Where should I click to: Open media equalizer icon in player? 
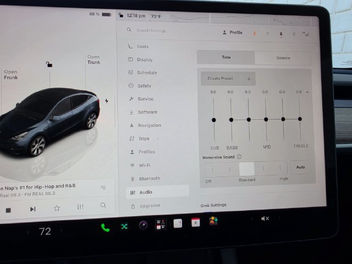pos(80,207)
